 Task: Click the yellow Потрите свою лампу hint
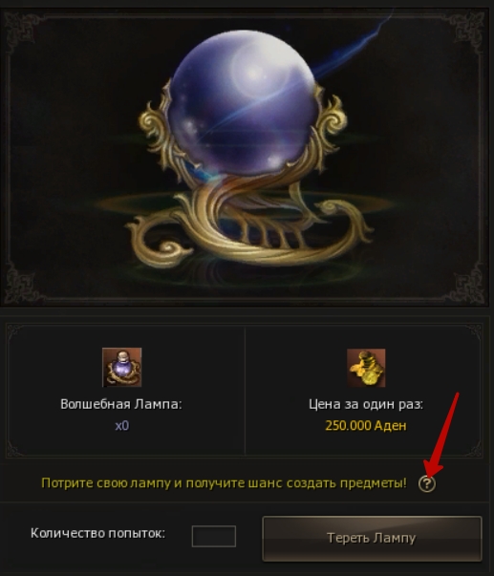[x=225, y=483]
